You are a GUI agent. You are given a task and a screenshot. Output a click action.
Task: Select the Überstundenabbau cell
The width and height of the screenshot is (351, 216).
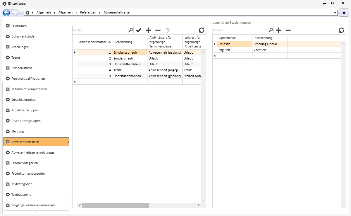click(x=130, y=76)
